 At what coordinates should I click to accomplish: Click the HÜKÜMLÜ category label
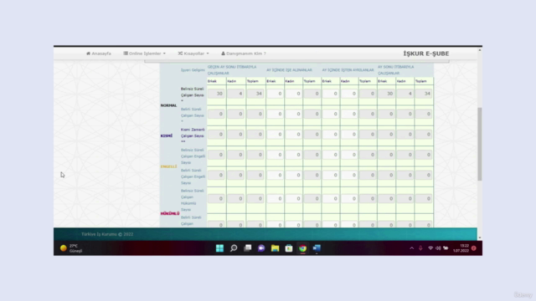[170, 213]
